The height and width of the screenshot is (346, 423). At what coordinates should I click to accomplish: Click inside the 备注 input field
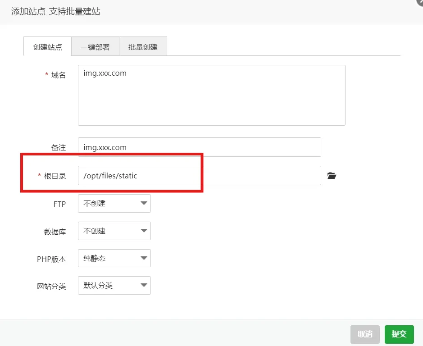coord(199,147)
